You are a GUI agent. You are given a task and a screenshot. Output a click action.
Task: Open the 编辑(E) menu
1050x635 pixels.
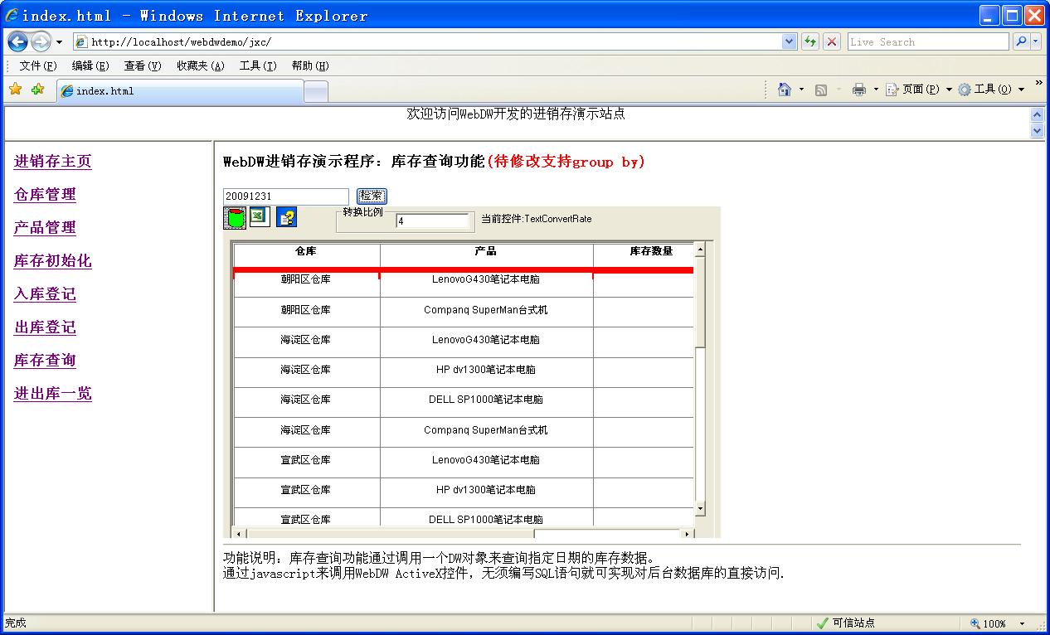(90, 65)
